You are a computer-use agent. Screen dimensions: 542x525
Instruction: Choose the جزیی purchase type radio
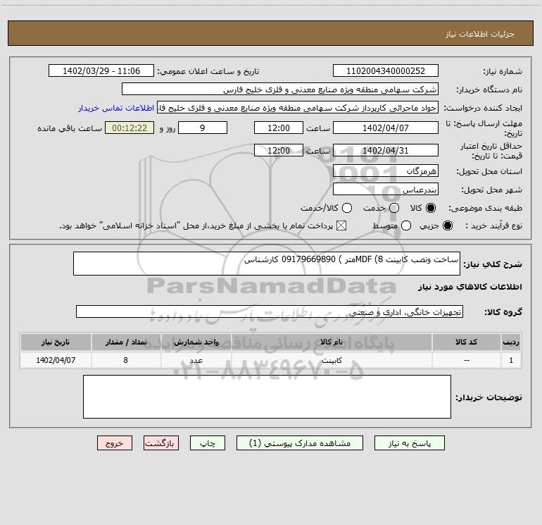[447, 226]
